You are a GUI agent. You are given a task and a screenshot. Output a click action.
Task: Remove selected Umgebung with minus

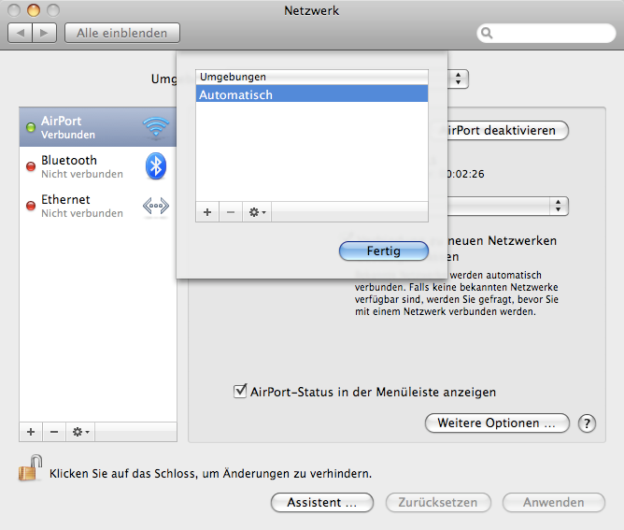(231, 212)
